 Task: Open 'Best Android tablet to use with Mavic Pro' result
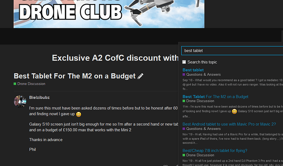click(x=229, y=124)
